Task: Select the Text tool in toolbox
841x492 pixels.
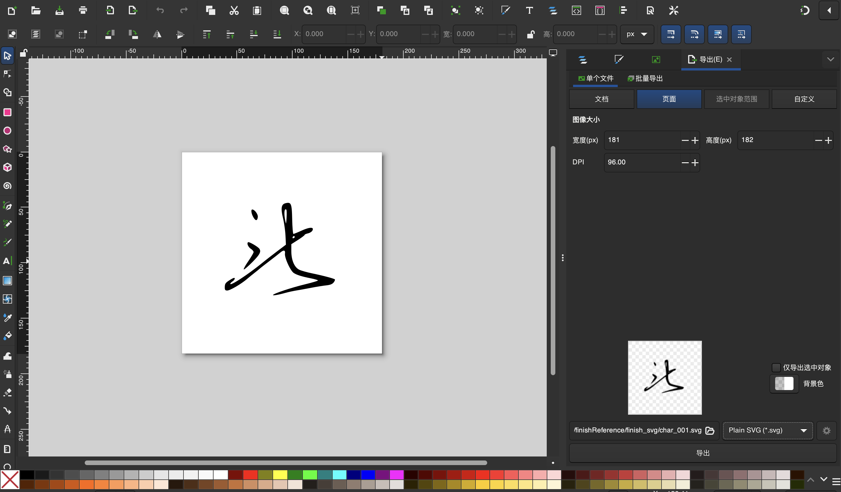Action: 7,261
